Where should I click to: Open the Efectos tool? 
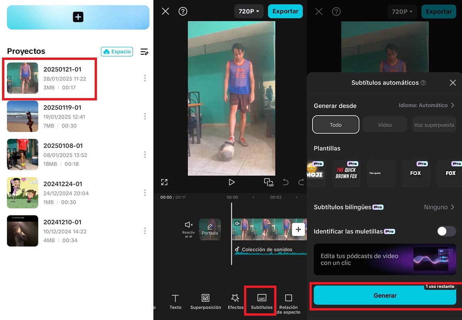[235, 302]
